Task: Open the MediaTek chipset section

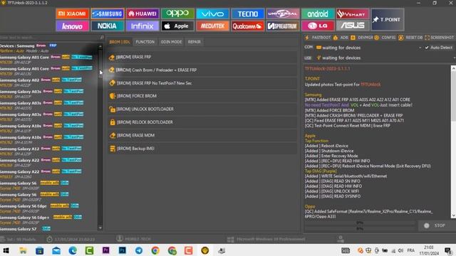Action: (212, 26)
